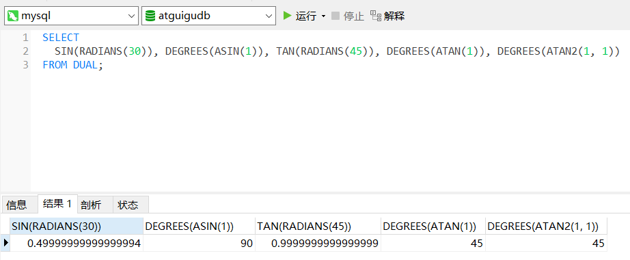Click the 停止 stop button
The image size is (630, 260).
click(353, 16)
